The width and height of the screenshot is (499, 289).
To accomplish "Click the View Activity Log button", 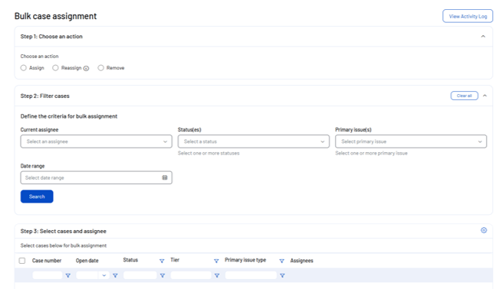I will pos(468,16).
